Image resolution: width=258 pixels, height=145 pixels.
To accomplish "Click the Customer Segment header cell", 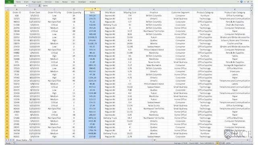I will [180, 12].
